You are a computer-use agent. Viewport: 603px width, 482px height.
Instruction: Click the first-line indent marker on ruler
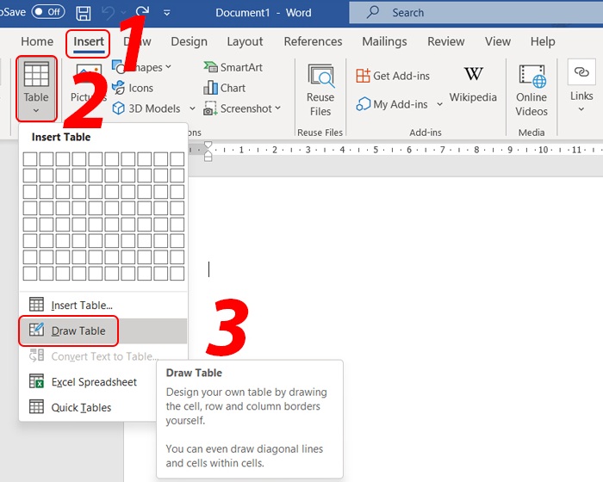pyautogui.click(x=208, y=145)
